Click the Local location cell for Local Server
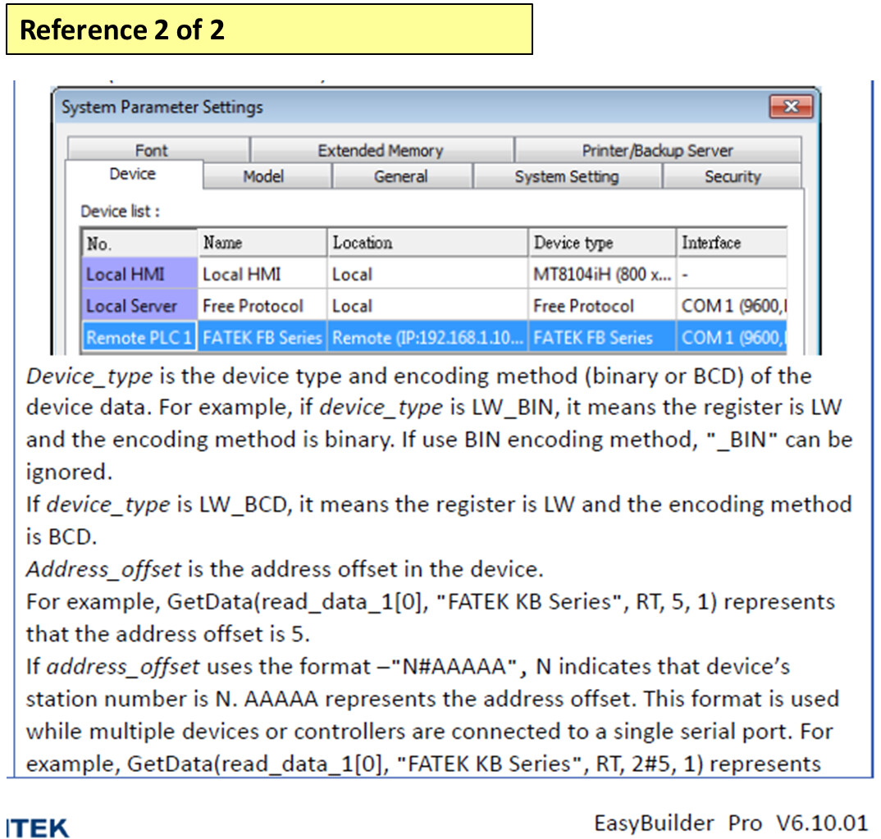The width and height of the screenshot is (881, 839). point(427,305)
